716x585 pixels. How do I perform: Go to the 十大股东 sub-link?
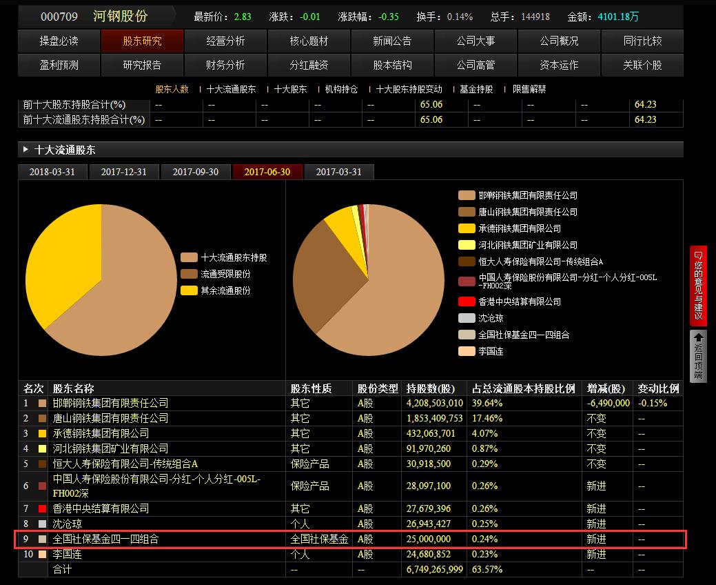[290, 89]
